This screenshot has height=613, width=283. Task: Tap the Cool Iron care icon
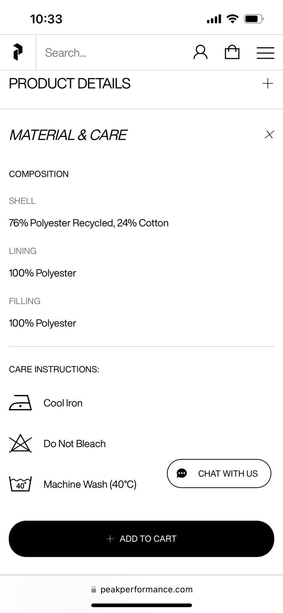(x=20, y=403)
